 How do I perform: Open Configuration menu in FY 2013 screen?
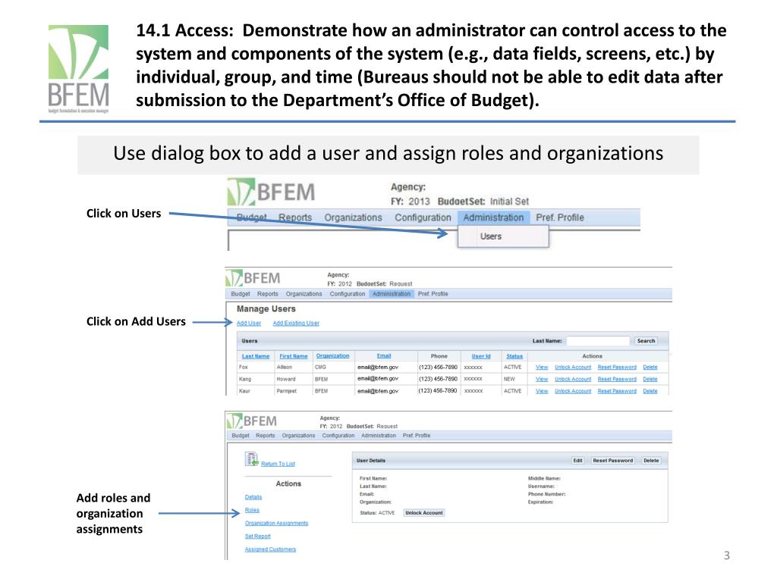(423, 217)
